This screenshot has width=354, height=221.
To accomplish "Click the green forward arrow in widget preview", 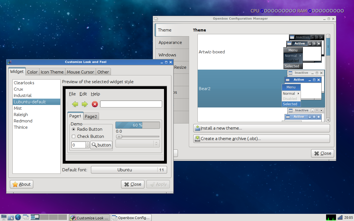I will (x=85, y=104).
